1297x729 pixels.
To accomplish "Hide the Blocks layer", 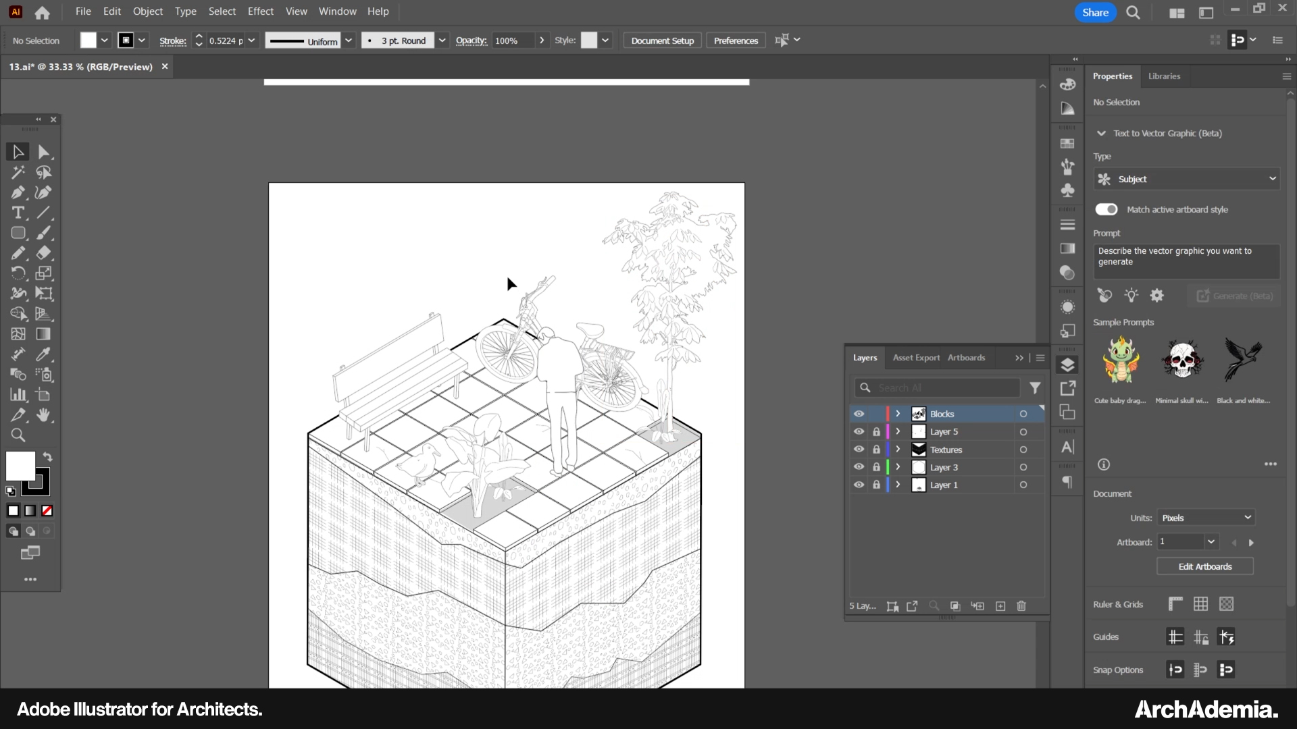I will (x=859, y=414).
